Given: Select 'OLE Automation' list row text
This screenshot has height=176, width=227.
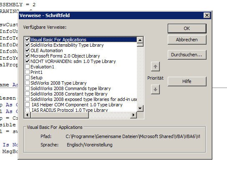Looking at the screenshot, I should coord(47,50).
